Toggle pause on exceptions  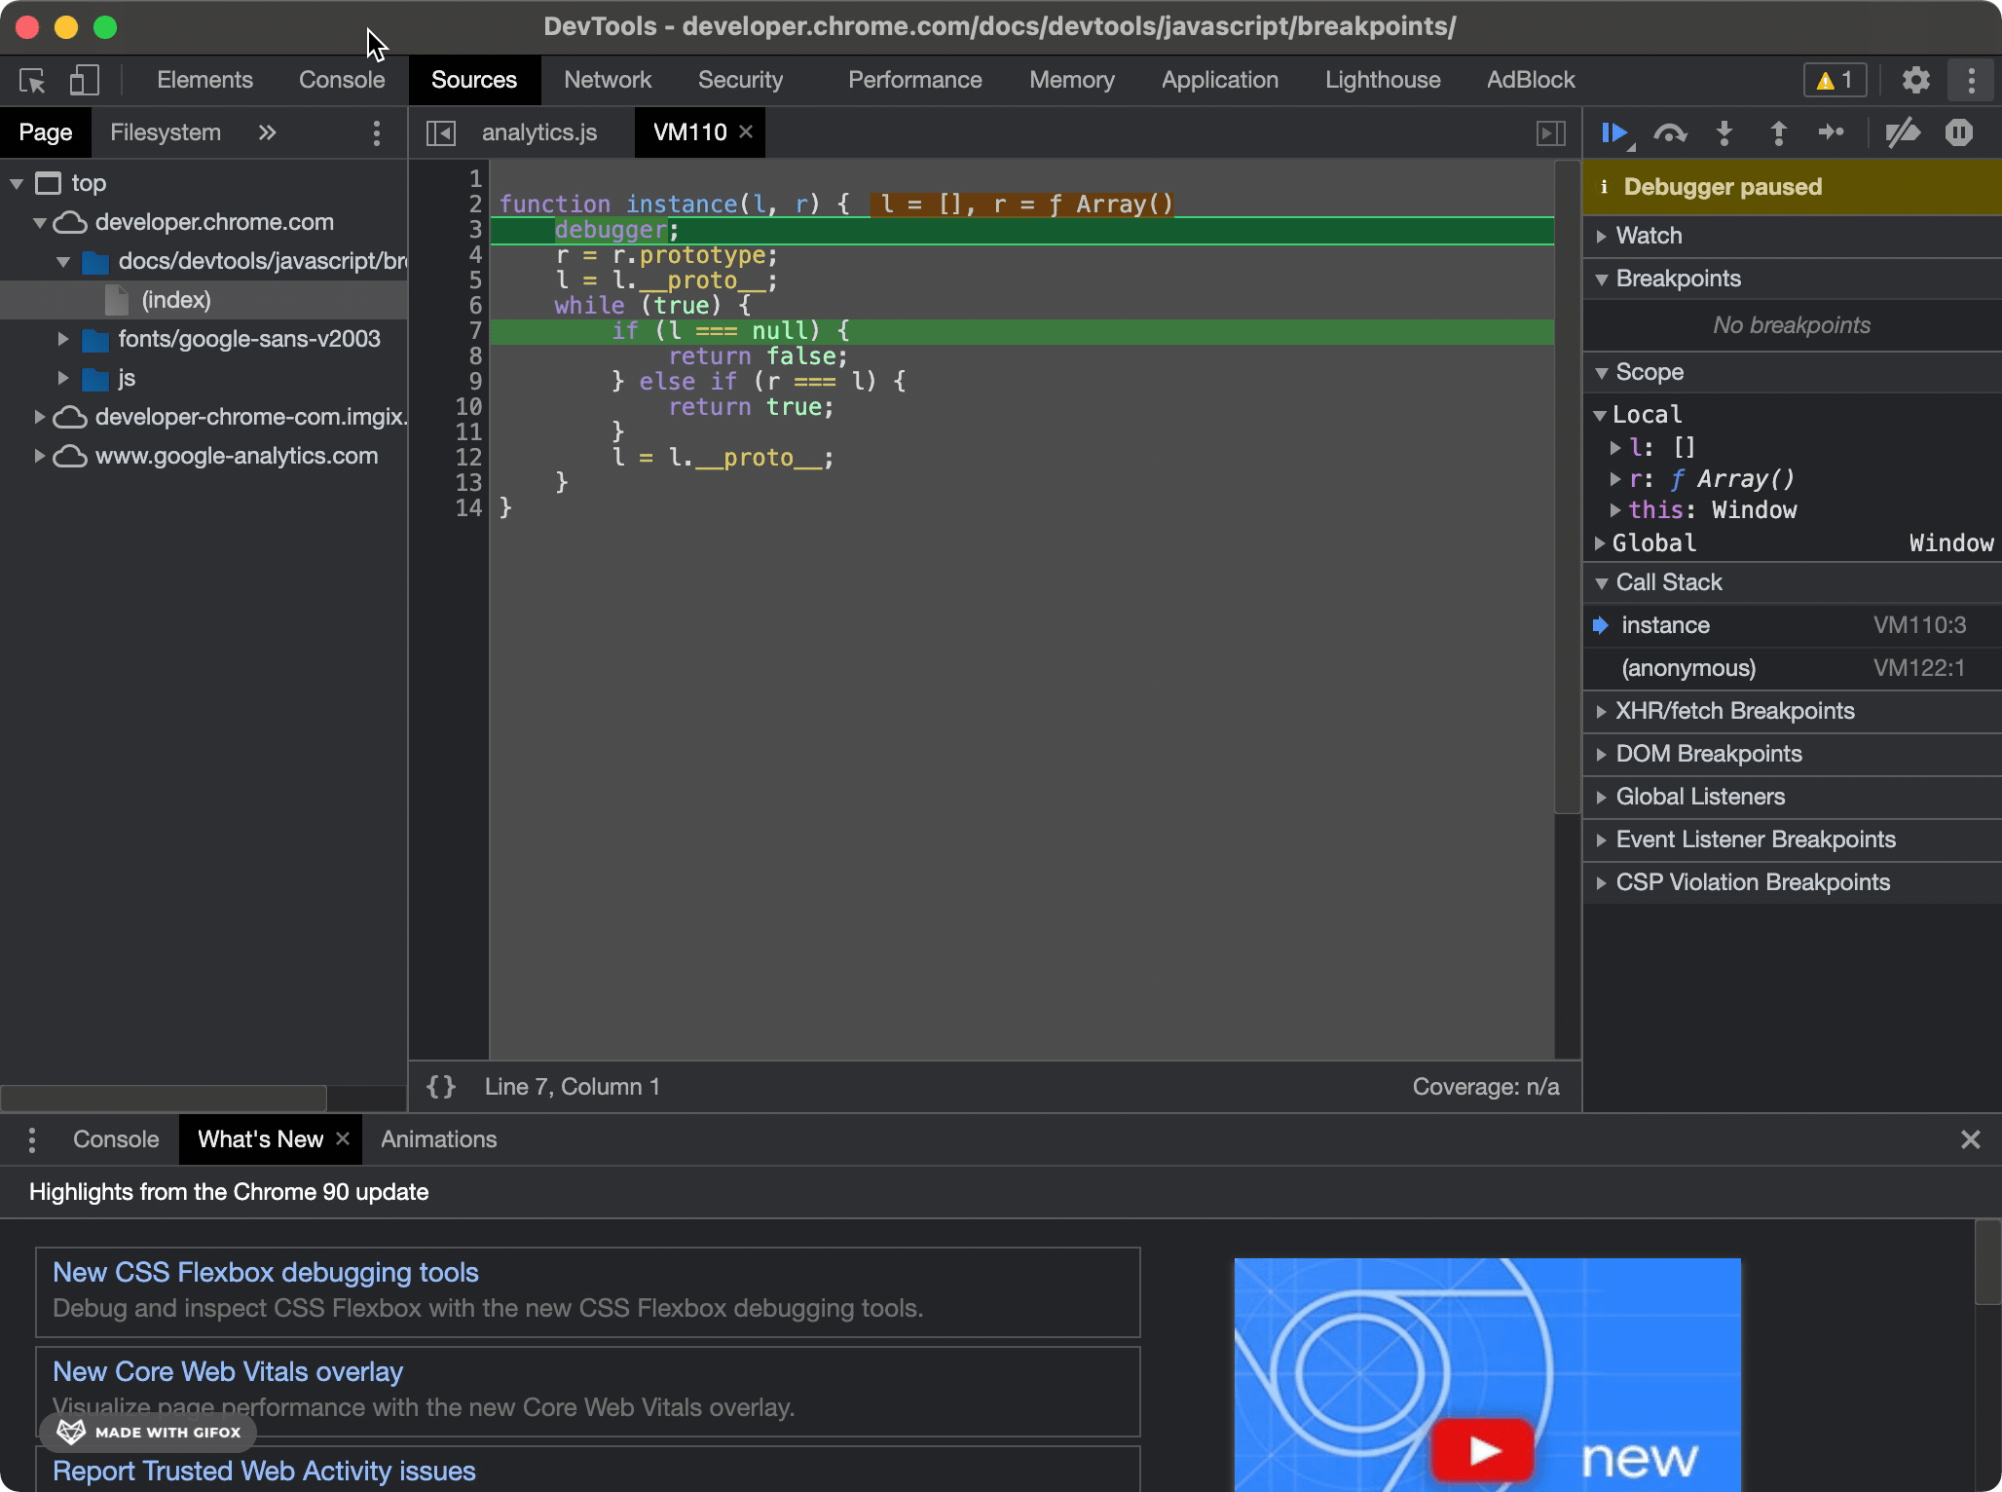(x=1959, y=133)
